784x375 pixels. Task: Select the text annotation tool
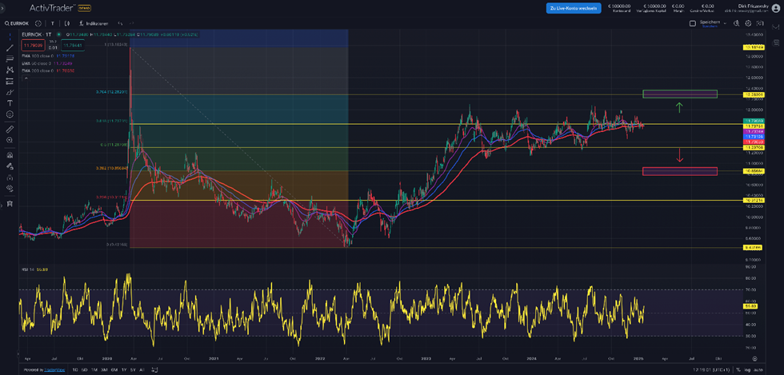tap(10, 103)
